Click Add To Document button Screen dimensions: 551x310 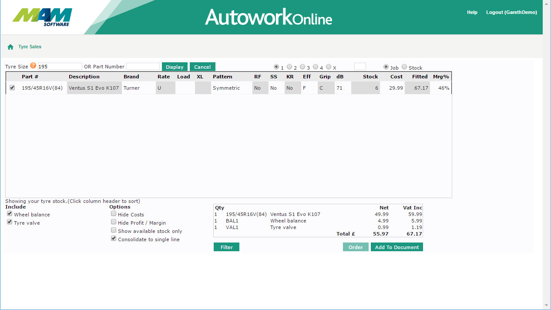396,247
